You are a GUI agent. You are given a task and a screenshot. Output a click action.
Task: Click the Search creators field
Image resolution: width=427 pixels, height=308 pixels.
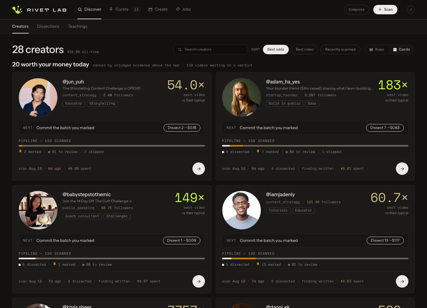(x=210, y=49)
